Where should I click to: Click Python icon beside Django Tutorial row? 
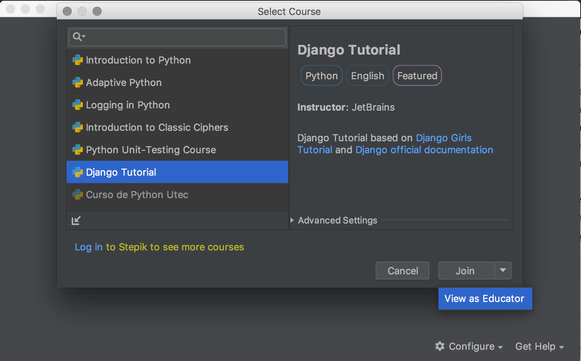click(x=77, y=172)
